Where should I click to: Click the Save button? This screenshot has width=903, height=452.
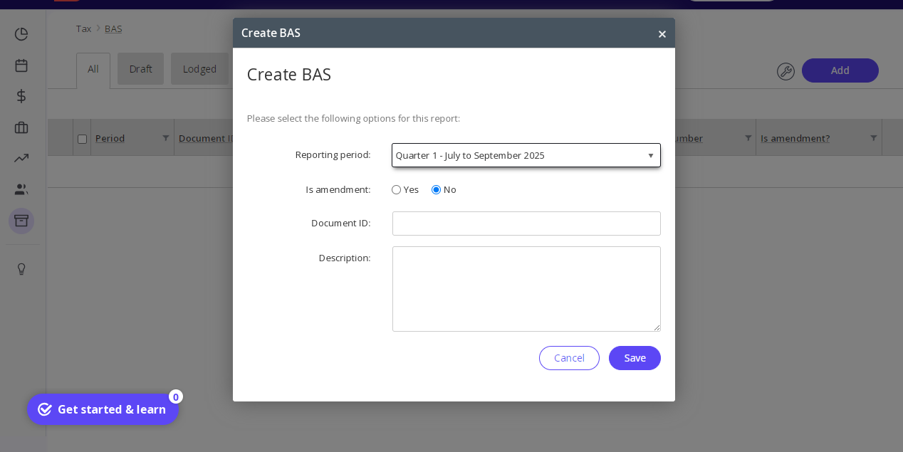point(635,358)
